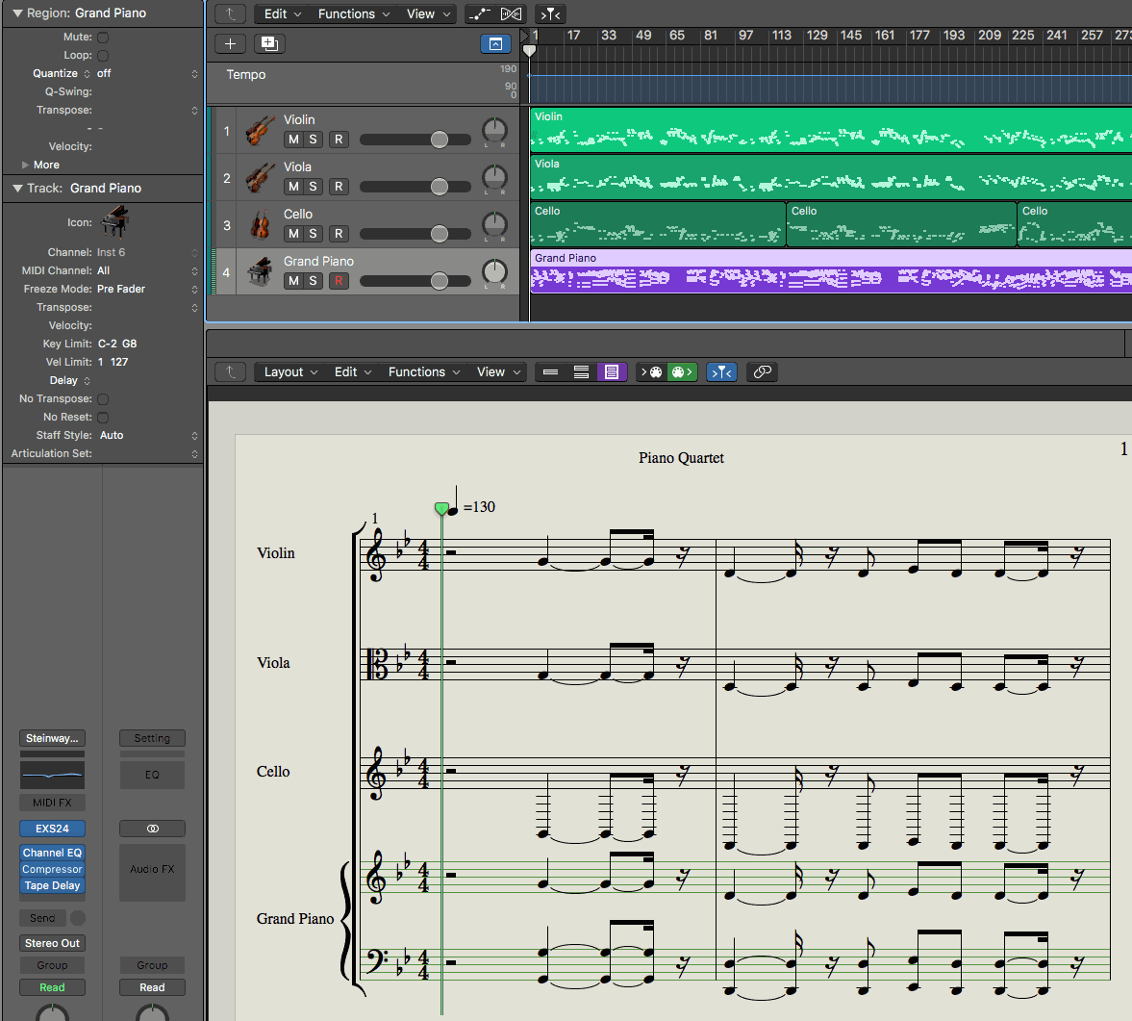This screenshot has height=1021, width=1132.
Task: Click the Duplicate Track icon
Action: click(269, 43)
